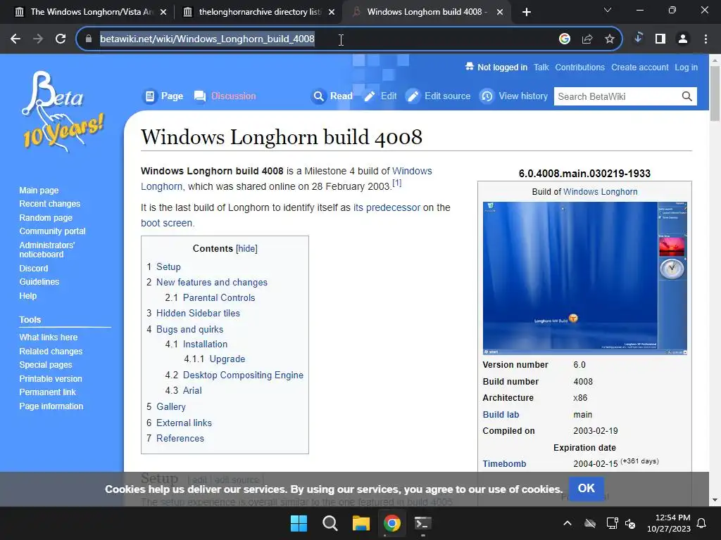Open File Explorer from the taskbar
721x540 pixels.
(361, 523)
